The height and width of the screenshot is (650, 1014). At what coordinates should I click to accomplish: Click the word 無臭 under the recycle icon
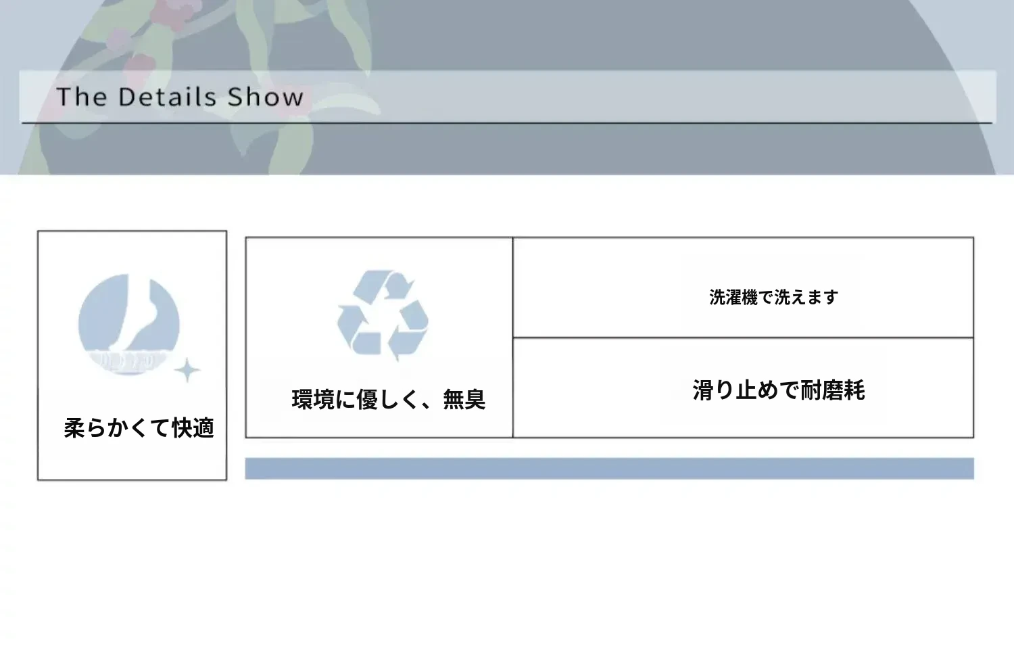[x=464, y=400]
